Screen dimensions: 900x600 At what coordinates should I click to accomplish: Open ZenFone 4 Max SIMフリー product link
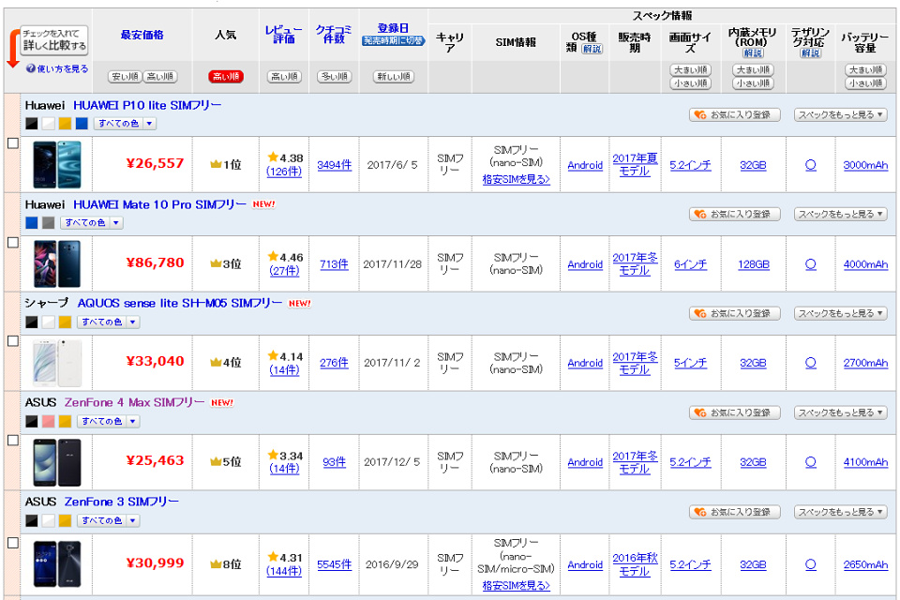coord(134,402)
